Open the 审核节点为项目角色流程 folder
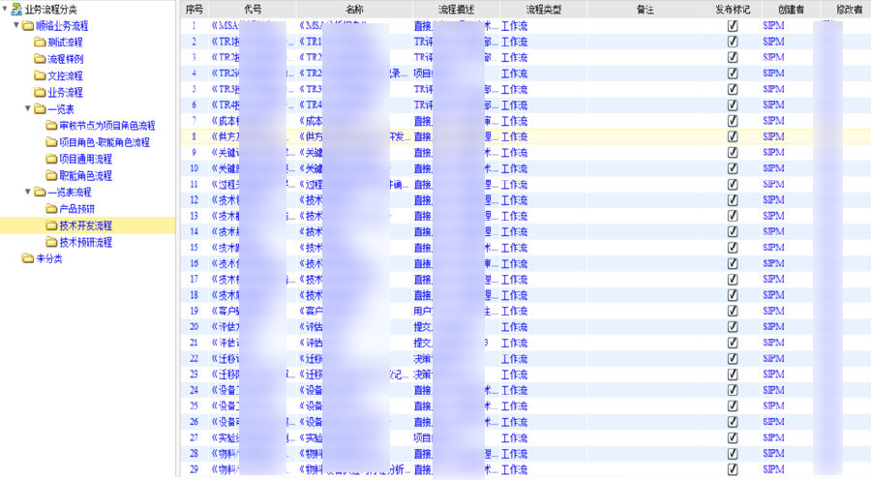The image size is (871, 480). tap(107, 126)
